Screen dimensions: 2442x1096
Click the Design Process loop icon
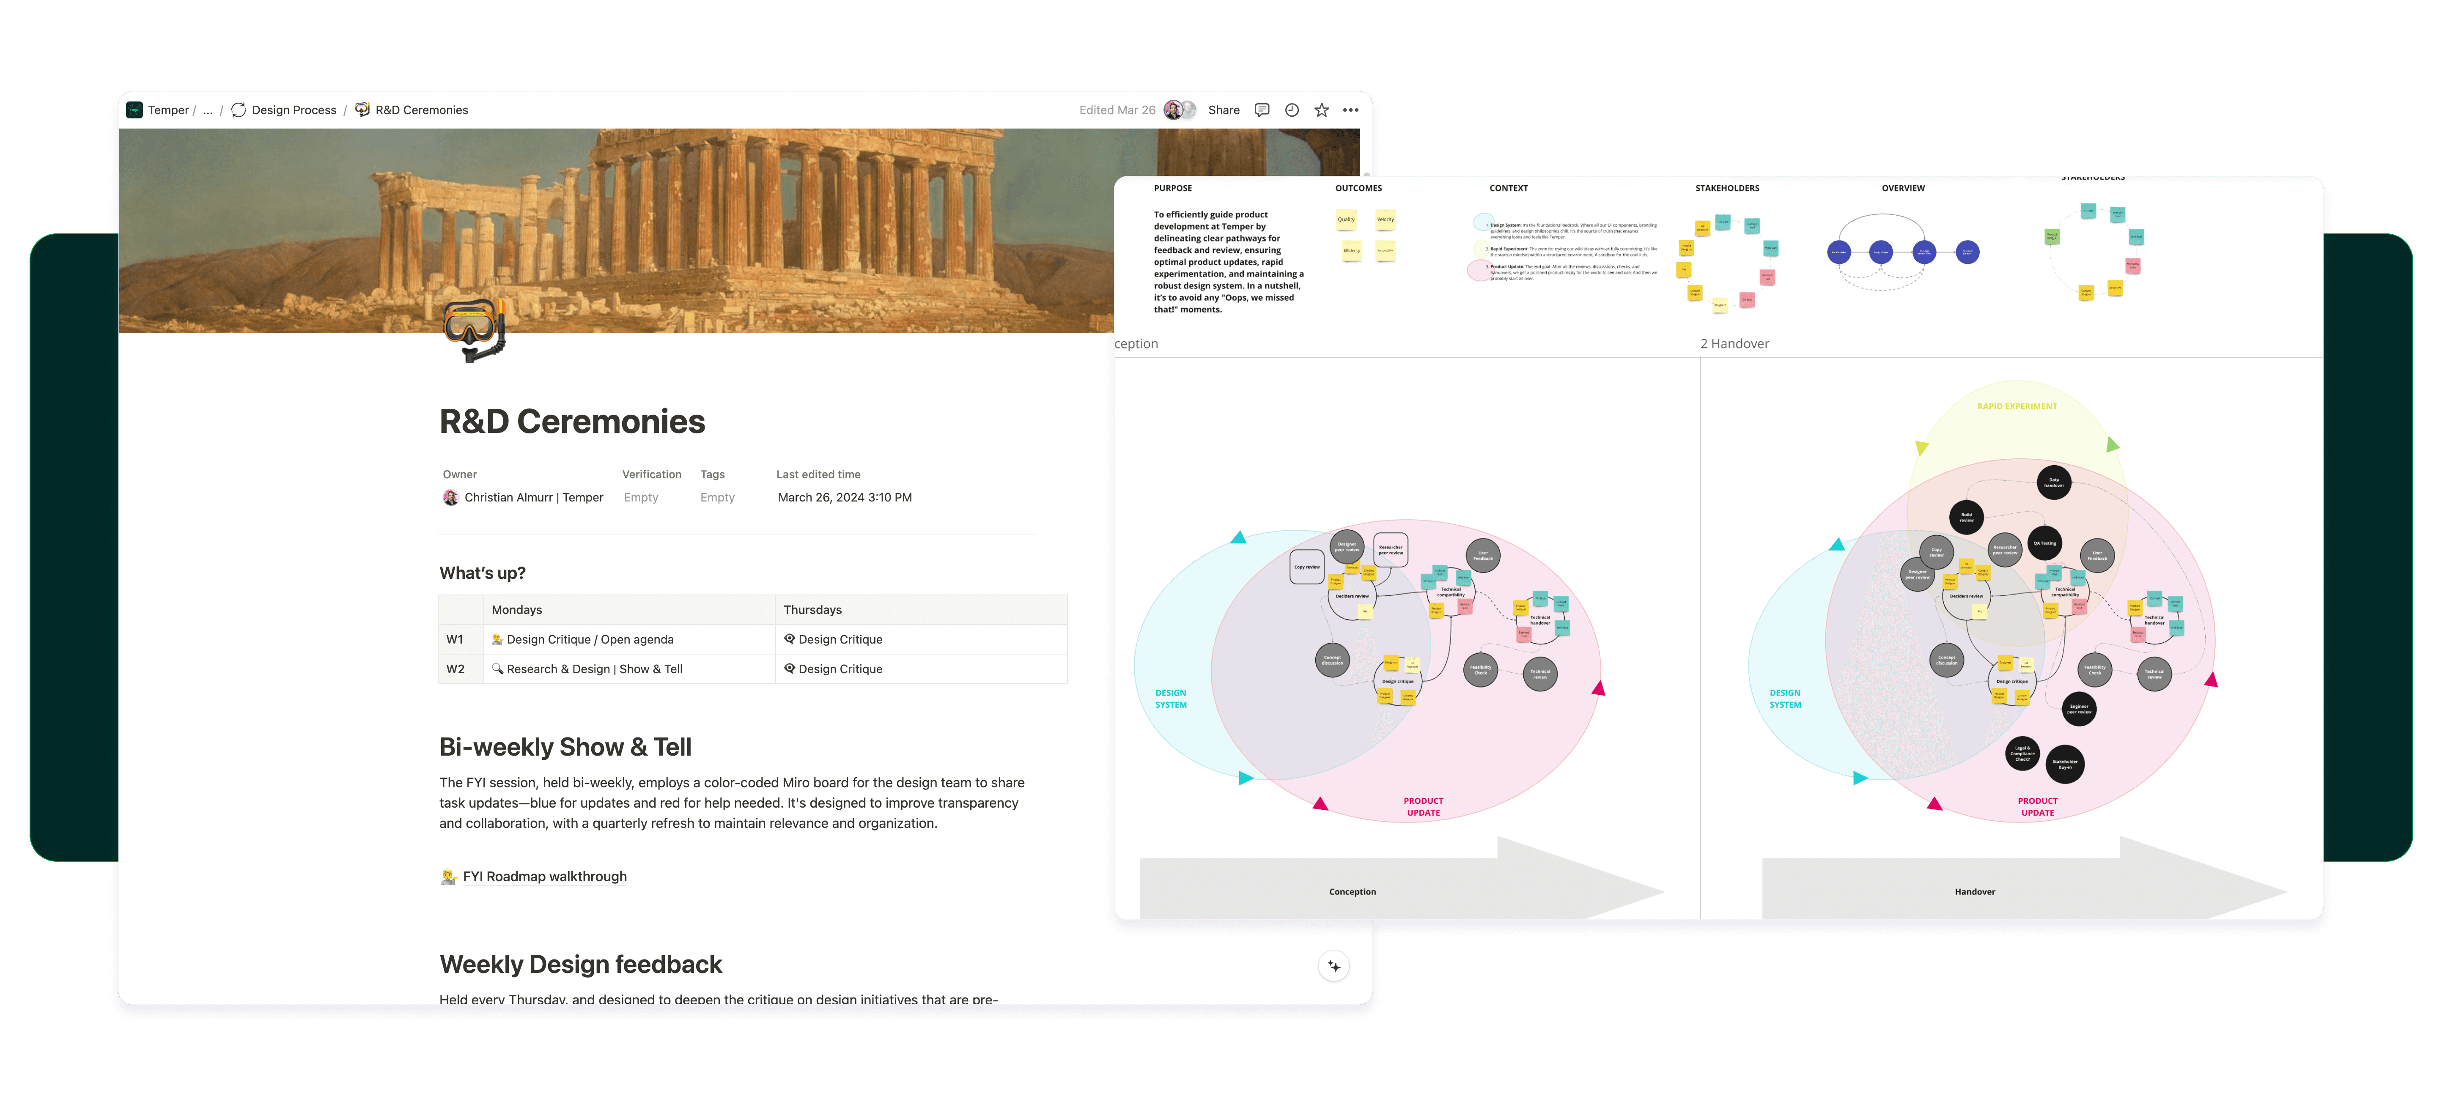tap(239, 110)
